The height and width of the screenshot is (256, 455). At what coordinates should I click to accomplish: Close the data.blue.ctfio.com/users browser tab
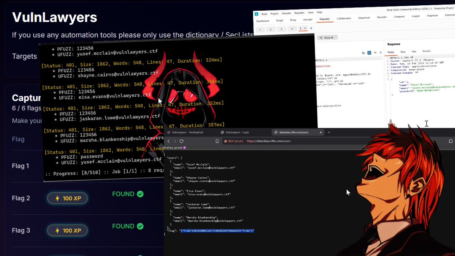click(321, 132)
